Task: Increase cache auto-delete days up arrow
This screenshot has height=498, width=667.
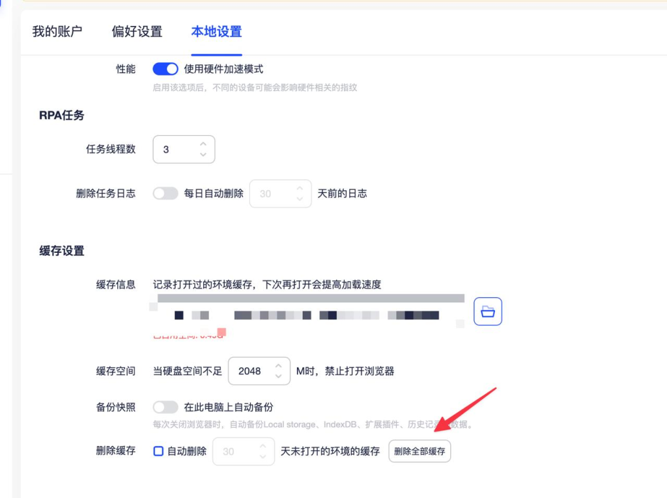Action: [x=263, y=445]
